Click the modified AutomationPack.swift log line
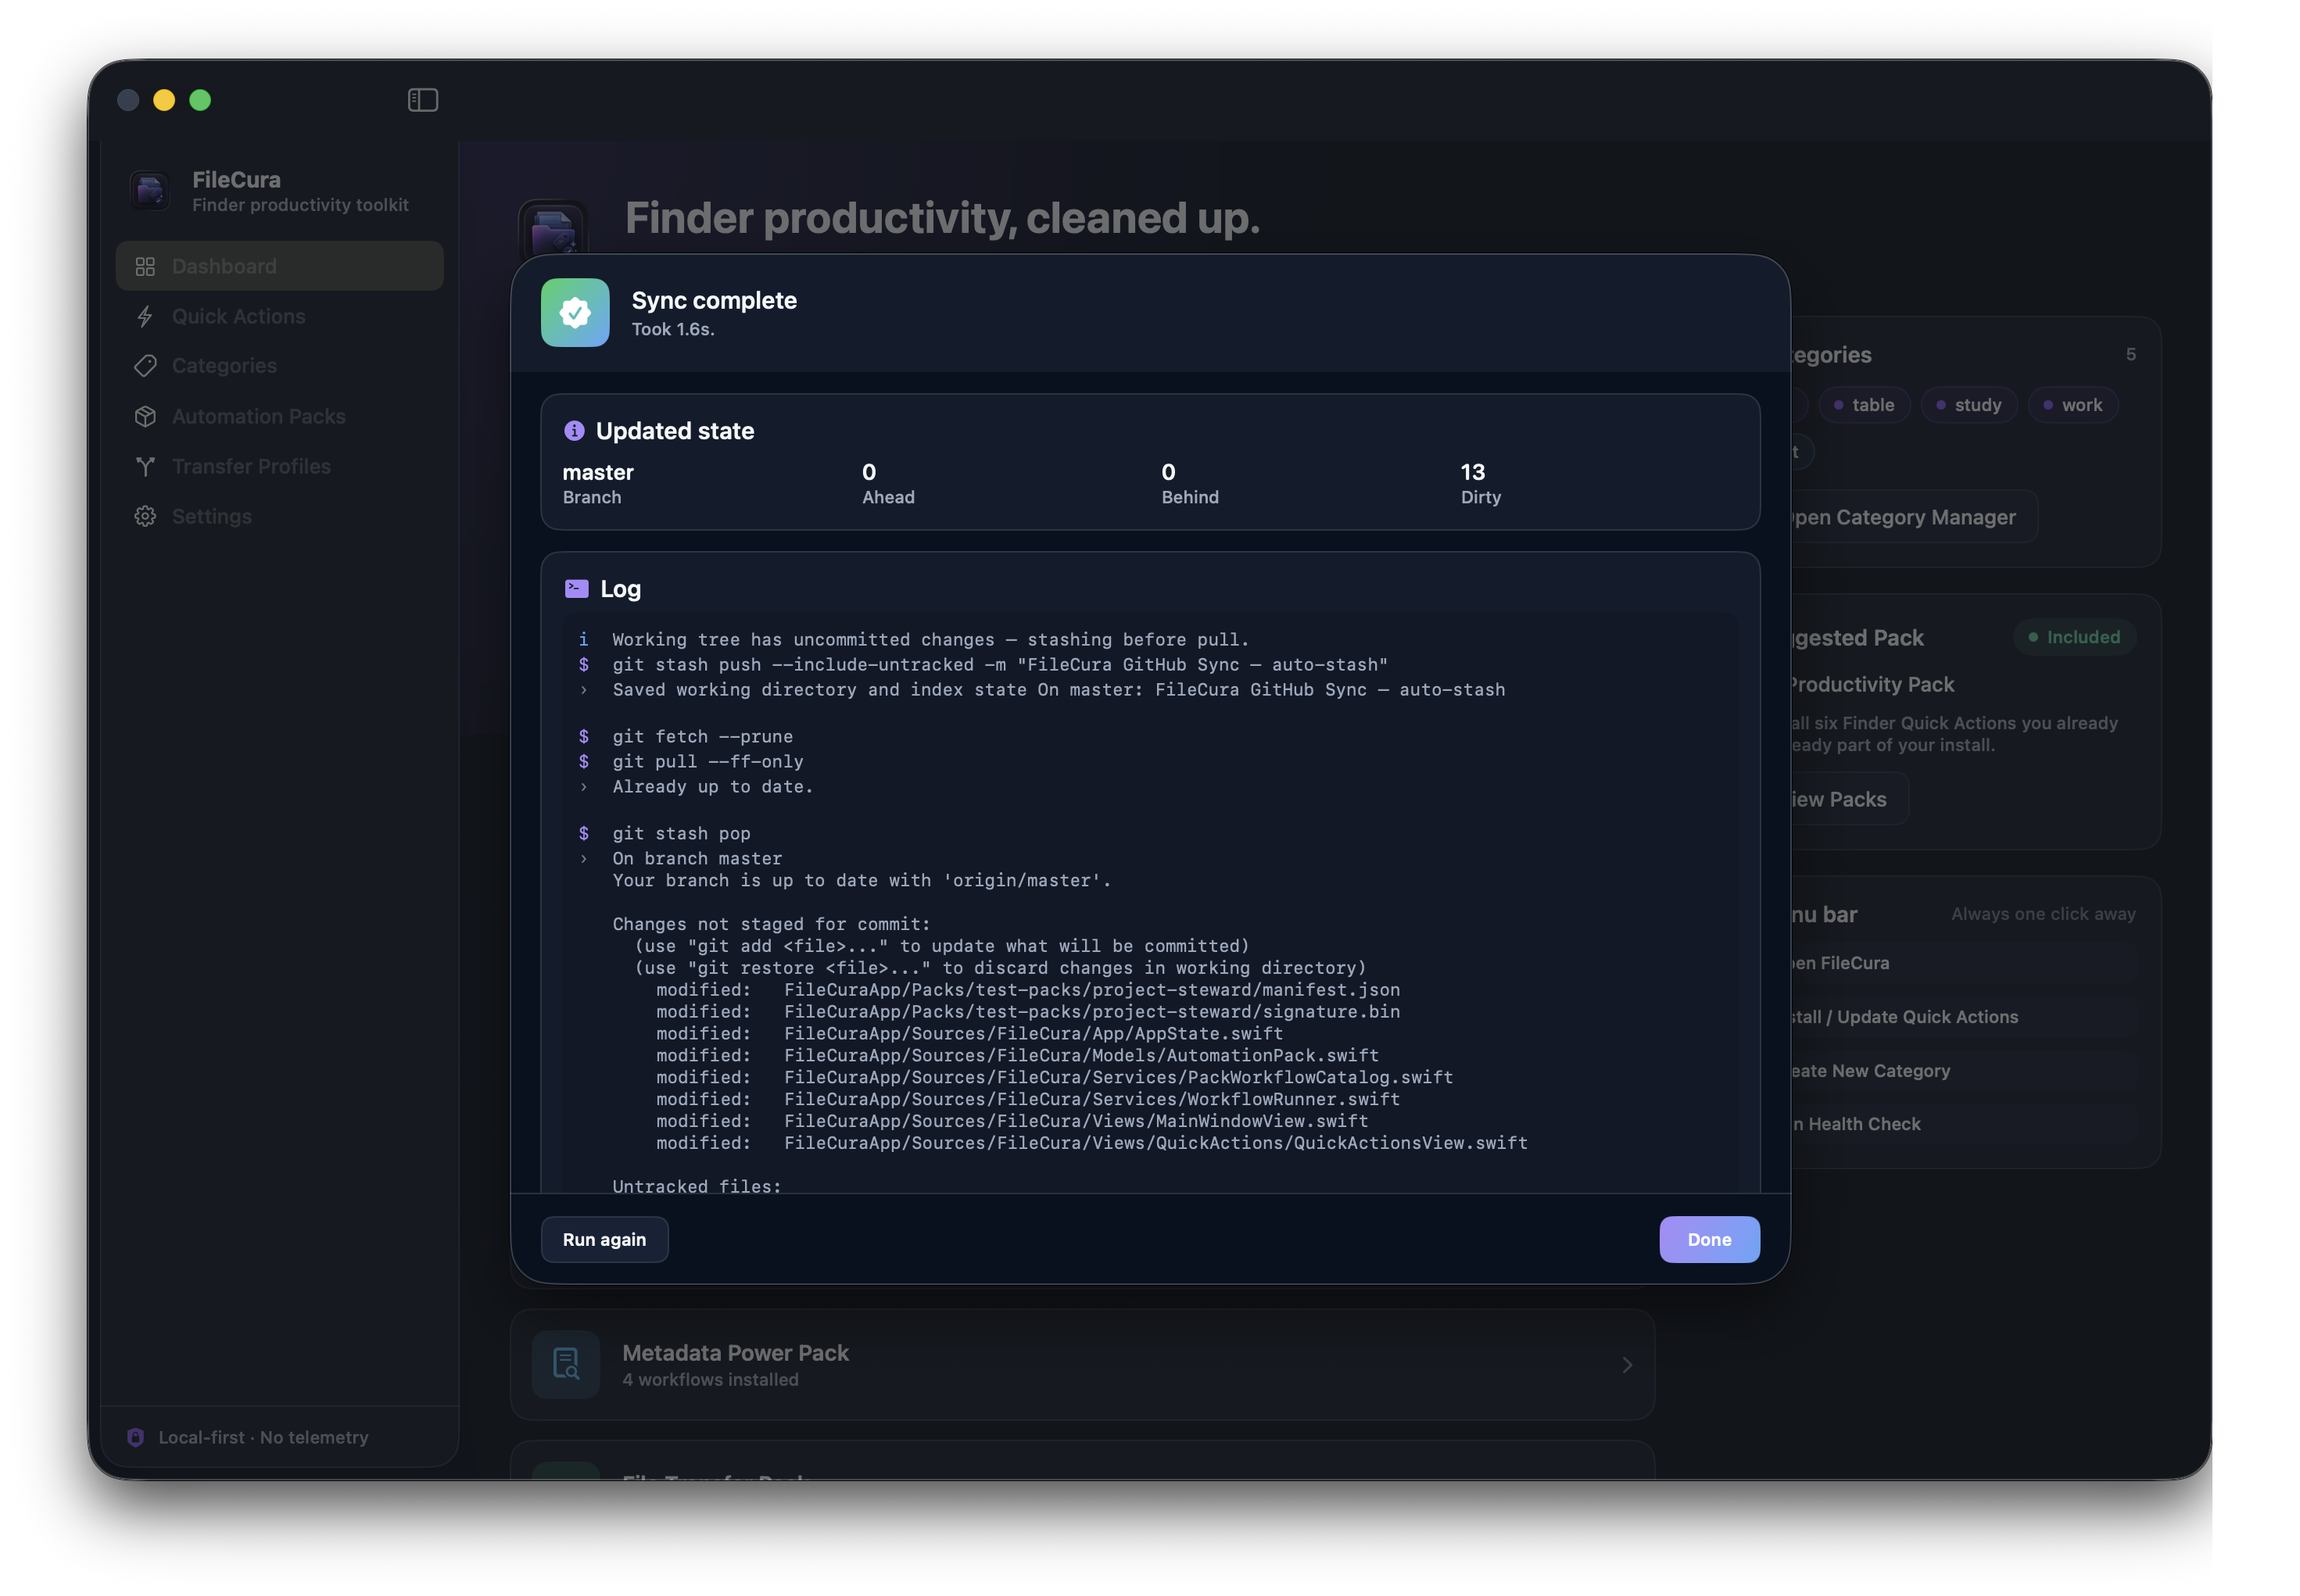Screen dimensions: 2300x1596 pos(1017,1055)
